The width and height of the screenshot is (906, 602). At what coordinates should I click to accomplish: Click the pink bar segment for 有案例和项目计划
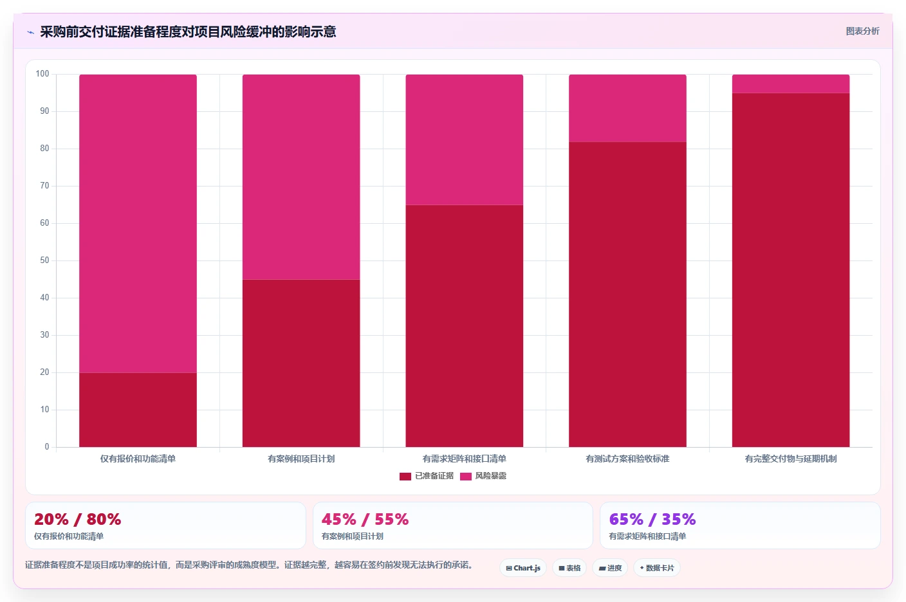click(301, 177)
